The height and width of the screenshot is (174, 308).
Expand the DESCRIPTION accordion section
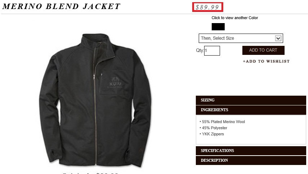point(251,160)
